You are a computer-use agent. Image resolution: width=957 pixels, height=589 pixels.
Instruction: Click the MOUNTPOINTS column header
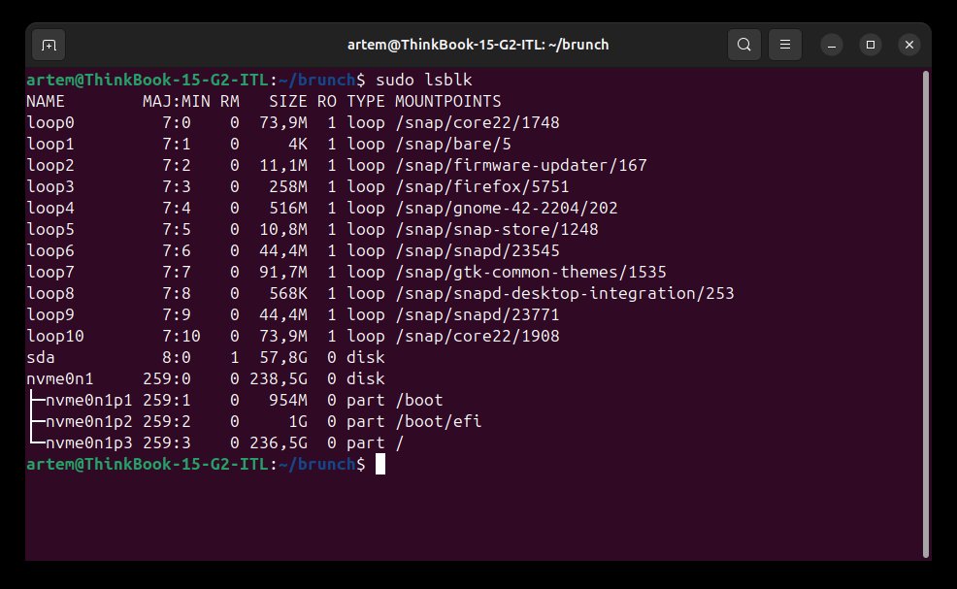(x=447, y=101)
